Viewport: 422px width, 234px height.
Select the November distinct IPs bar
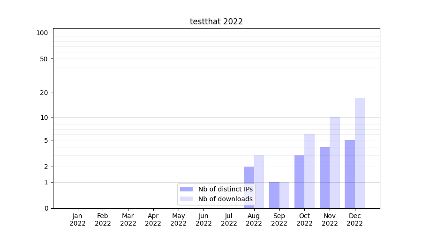pyautogui.click(x=324, y=177)
